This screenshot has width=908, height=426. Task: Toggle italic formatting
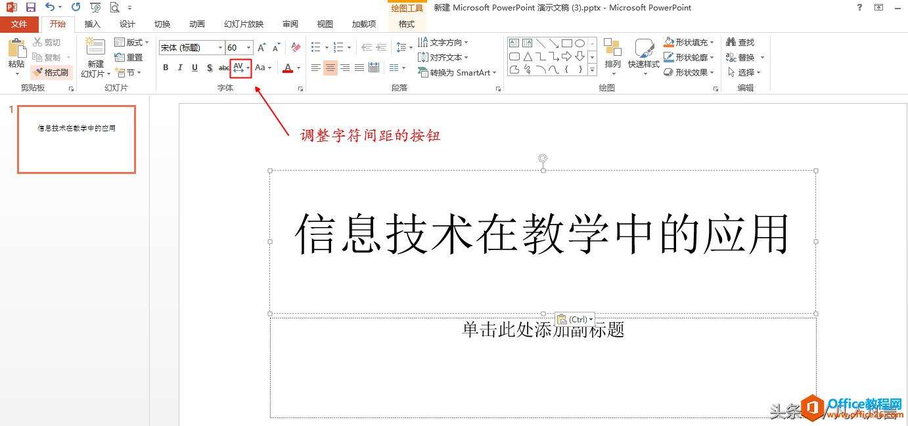click(179, 68)
